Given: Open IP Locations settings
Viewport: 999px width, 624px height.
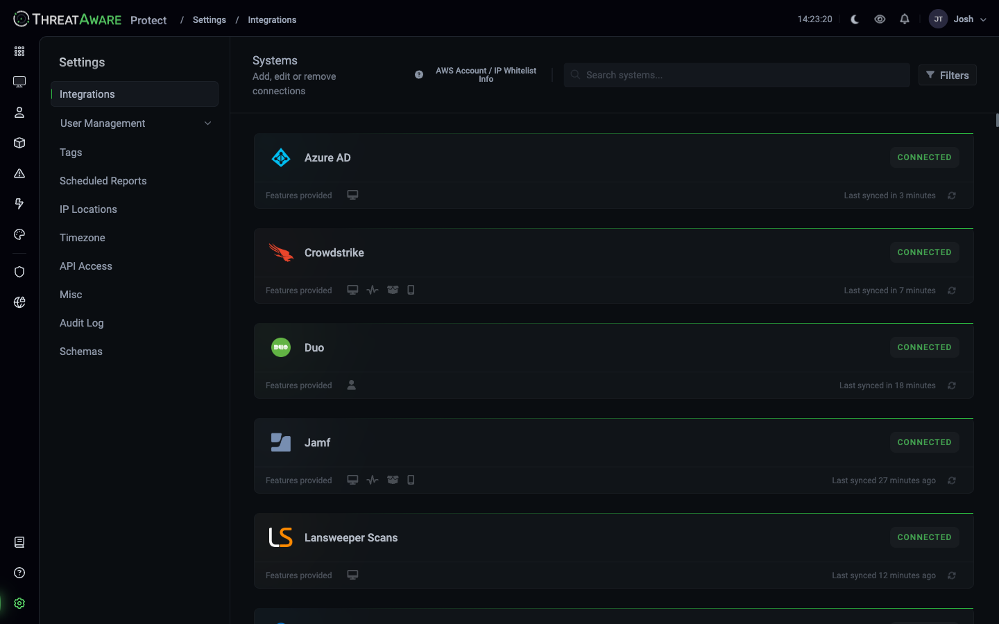Looking at the screenshot, I should tap(88, 209).
